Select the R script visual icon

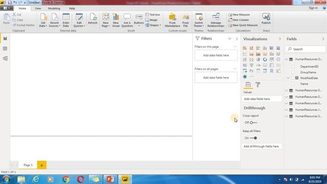click(x=271, y=71)
